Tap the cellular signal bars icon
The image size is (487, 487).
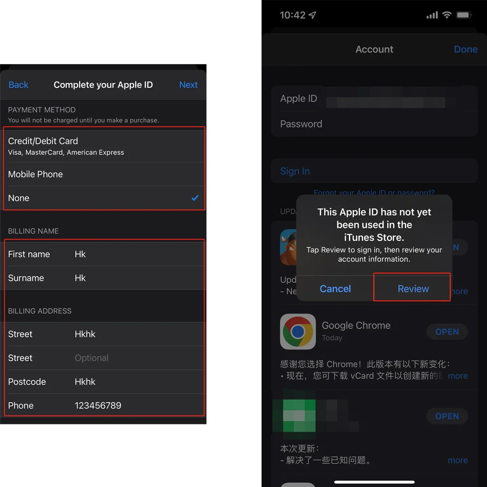pyautogui.click(x=432, y=15)
